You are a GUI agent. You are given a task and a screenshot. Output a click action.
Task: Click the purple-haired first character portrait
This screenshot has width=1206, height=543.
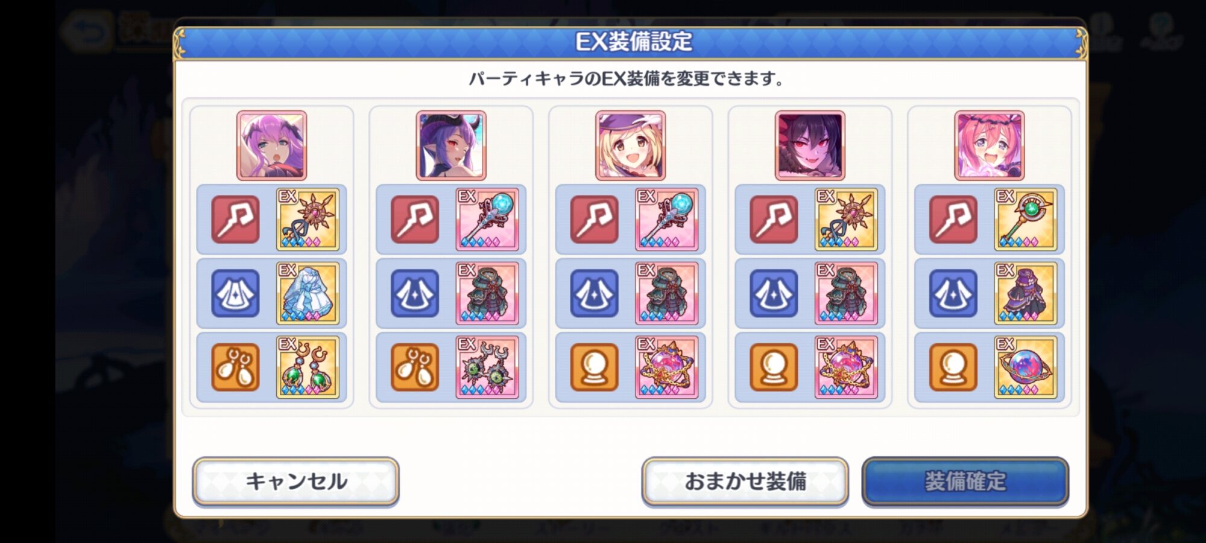[x=271, y=145]
